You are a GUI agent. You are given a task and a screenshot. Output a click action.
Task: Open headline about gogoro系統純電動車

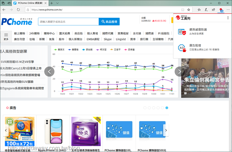coord(22,88)
